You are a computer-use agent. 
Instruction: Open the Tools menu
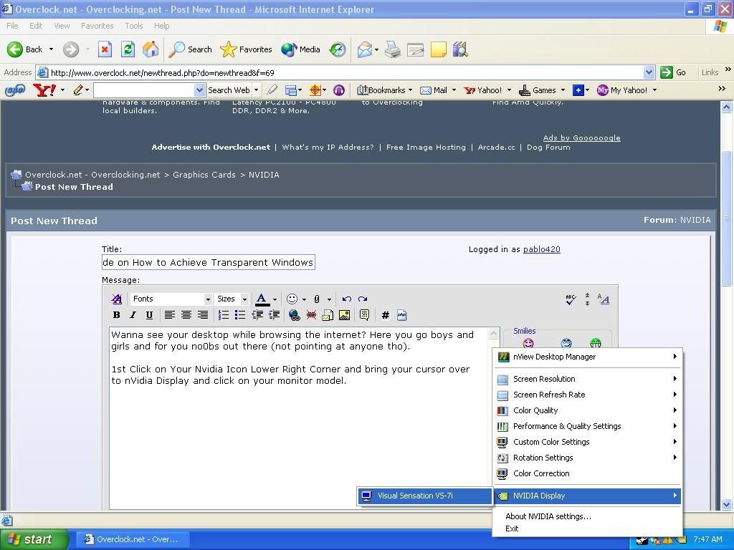coord(134,26)
